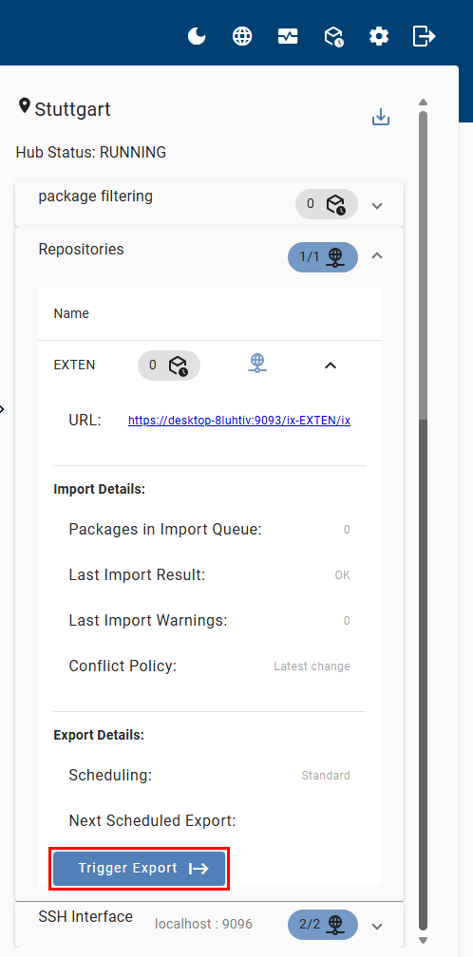The image size is (473, 957).
Task: Click the Last Import Result label
Action: (x=138, y=575)
